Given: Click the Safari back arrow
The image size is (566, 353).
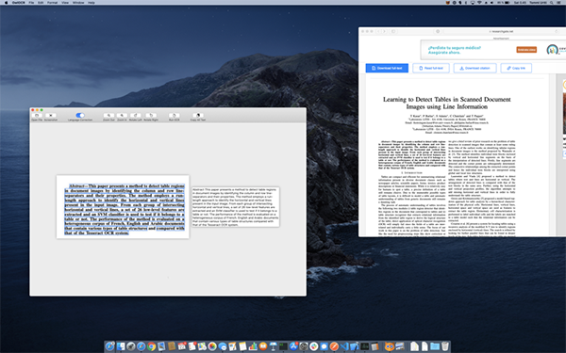Looking at the screenshot, I should (378, 31).
